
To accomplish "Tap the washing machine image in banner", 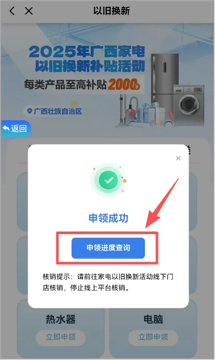I will pyautogui.click(x=189, y=103).
